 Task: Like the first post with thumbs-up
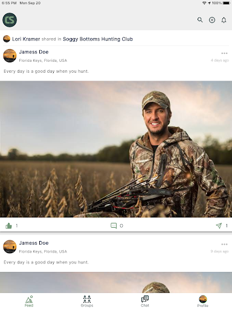click(x=8, y=226)
